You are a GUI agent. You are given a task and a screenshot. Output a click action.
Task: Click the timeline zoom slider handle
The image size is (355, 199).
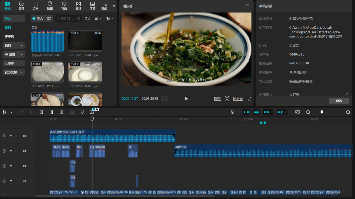pos(322,112)
